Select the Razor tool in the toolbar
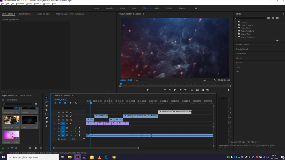 [x=46, y=110]
